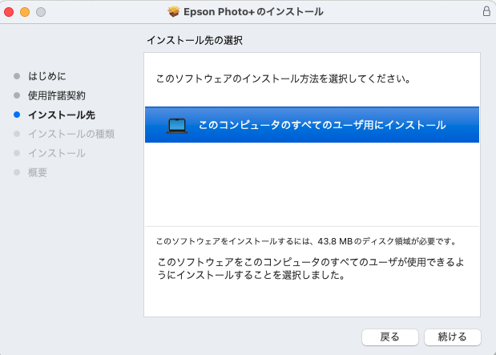Click the このソフトウェアのインストール方法を選択してください text
The image size is (496, 355).
tap(284, 79)
